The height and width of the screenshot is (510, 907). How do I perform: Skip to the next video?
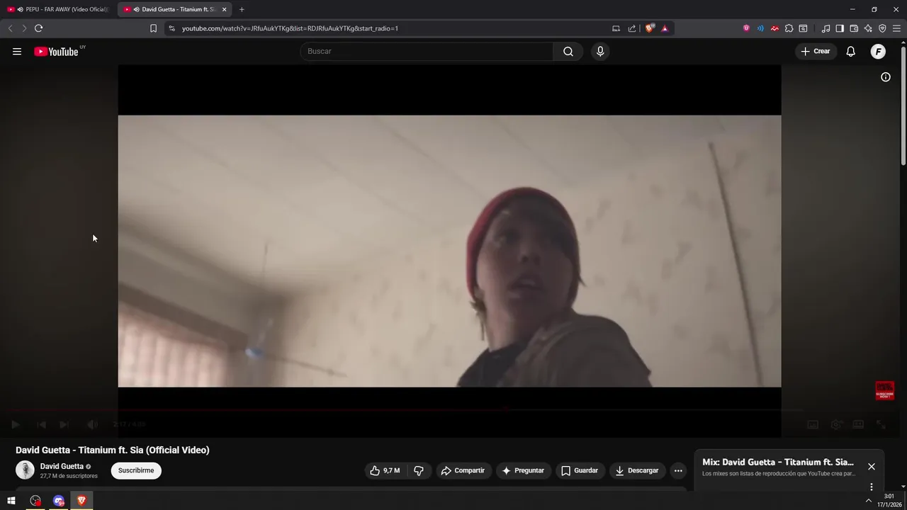pos(64,424)
